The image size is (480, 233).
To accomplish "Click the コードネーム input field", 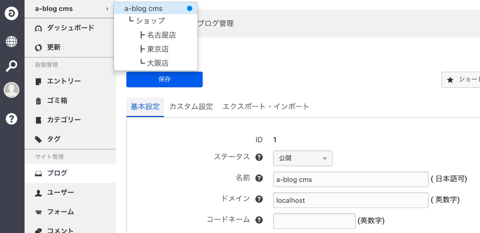I will coord(314,221).
